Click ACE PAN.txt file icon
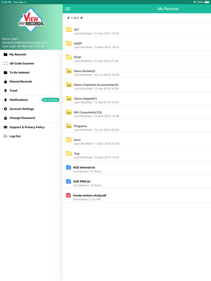The image size is (211, 281). (69, 181)
